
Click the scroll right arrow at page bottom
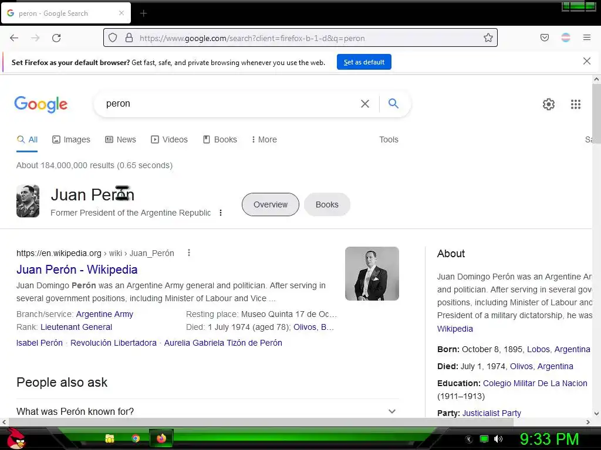[x=588, y=422]
